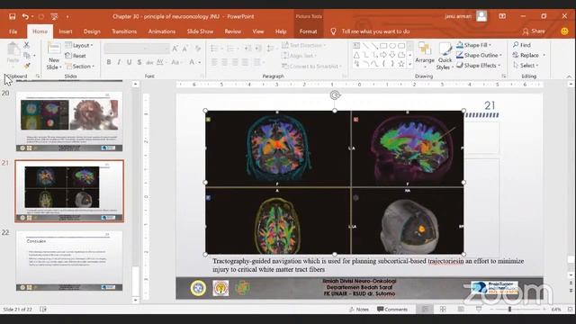Open Drawing group dialog launcher
Screen dimensions: 576x324
click(504, 76)
